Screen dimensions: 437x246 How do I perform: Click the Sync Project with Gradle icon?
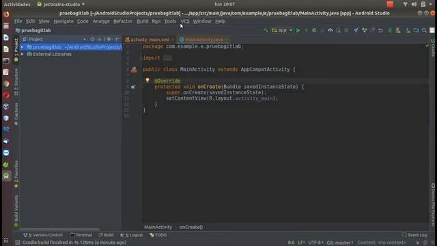click(390, 30)
